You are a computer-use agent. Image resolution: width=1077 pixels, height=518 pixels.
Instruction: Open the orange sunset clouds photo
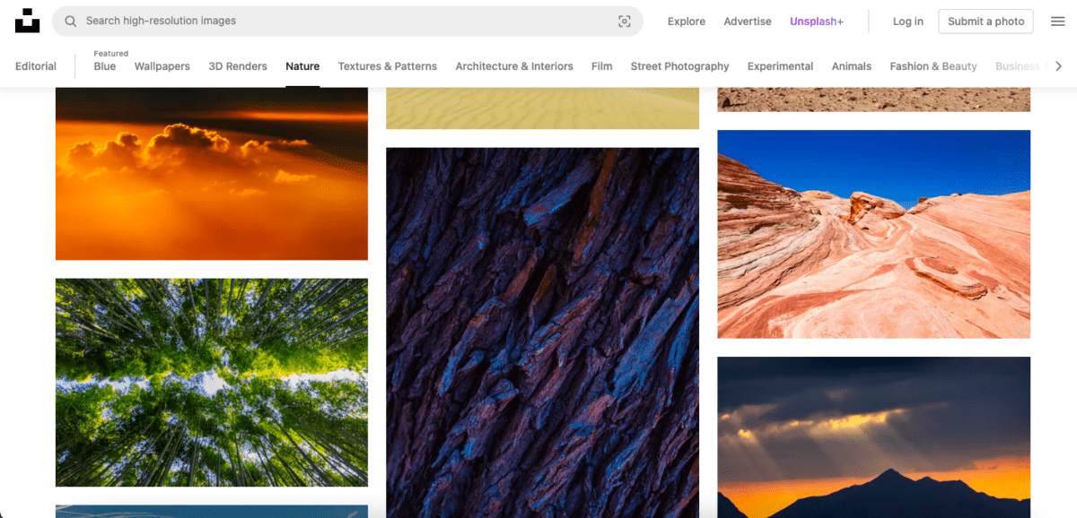click(212, 174)
